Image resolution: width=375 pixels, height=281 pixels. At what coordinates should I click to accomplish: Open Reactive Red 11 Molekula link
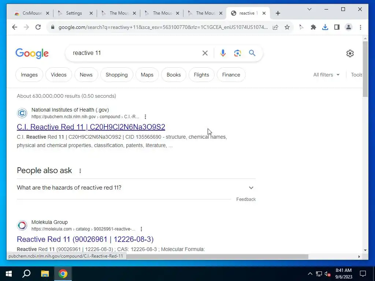click(85, 239)
